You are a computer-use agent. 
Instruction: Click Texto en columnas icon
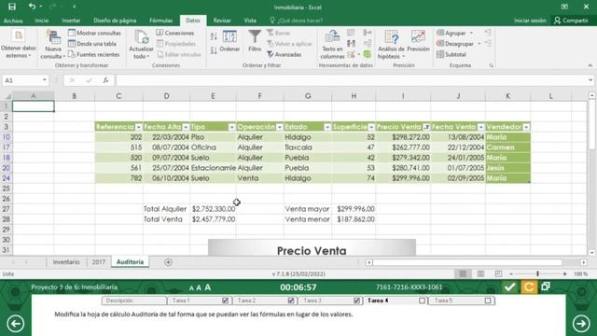tap(332, 37)
